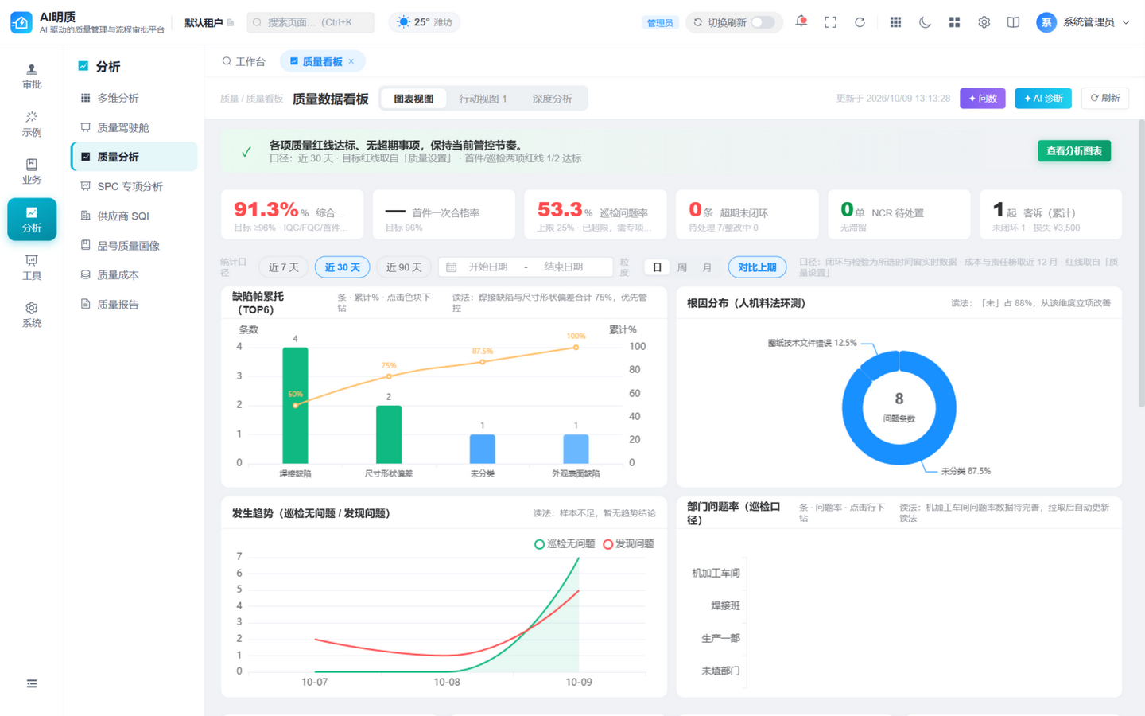Open the settings gear in header
The width and height of the screenshot is (1145, 716).
click(984, 22)
